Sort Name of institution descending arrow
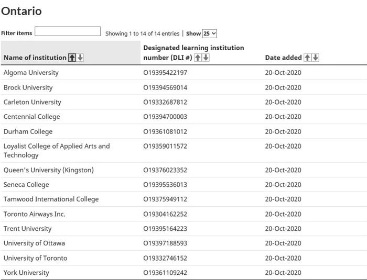The image size is (367, 280). [x=80, y=58]
